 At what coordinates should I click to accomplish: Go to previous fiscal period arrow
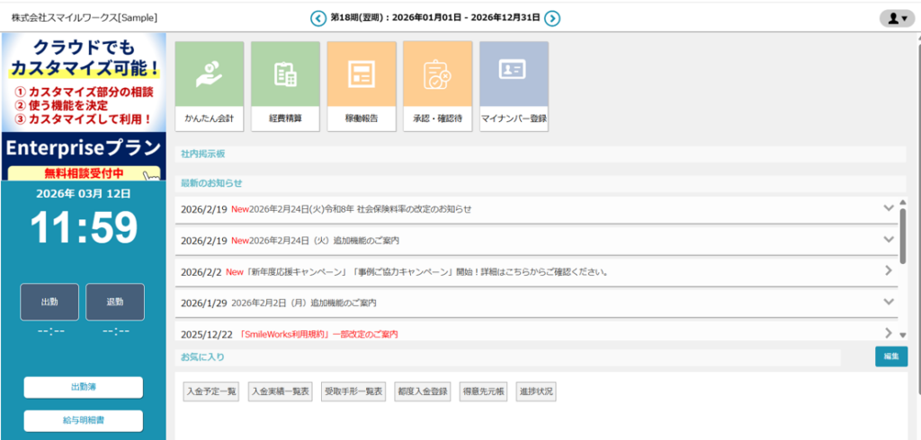pyautogui.click(x=318, y=18)
